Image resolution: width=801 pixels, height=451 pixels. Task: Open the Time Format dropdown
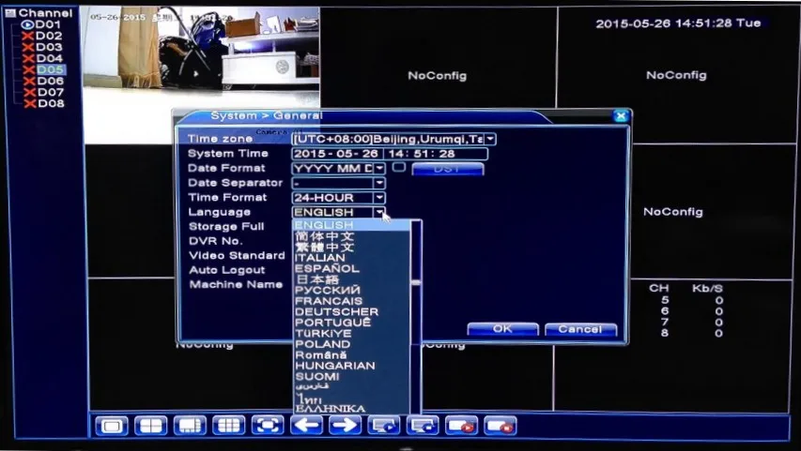[x=379, y=198]
